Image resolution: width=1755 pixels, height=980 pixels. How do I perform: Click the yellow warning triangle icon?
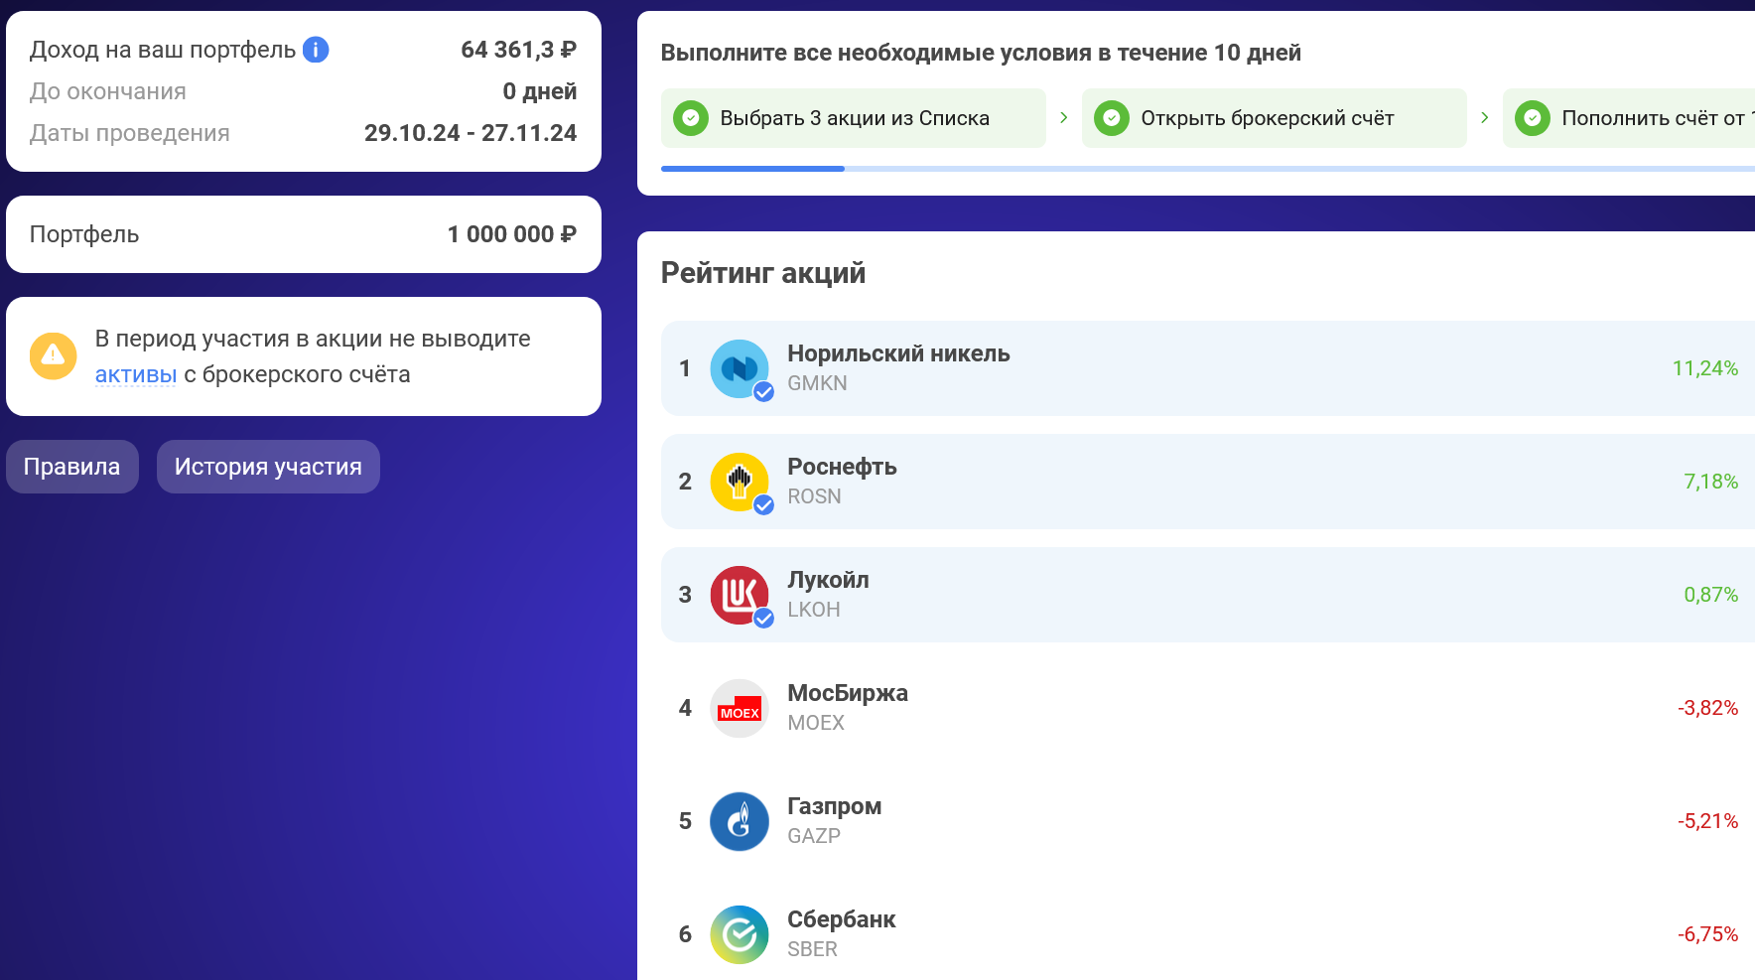tap(54, 355)
